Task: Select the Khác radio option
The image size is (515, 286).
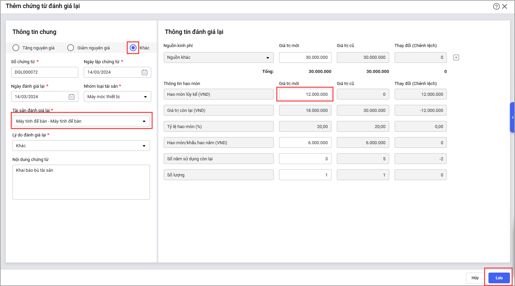Action: tap(133, 48)
